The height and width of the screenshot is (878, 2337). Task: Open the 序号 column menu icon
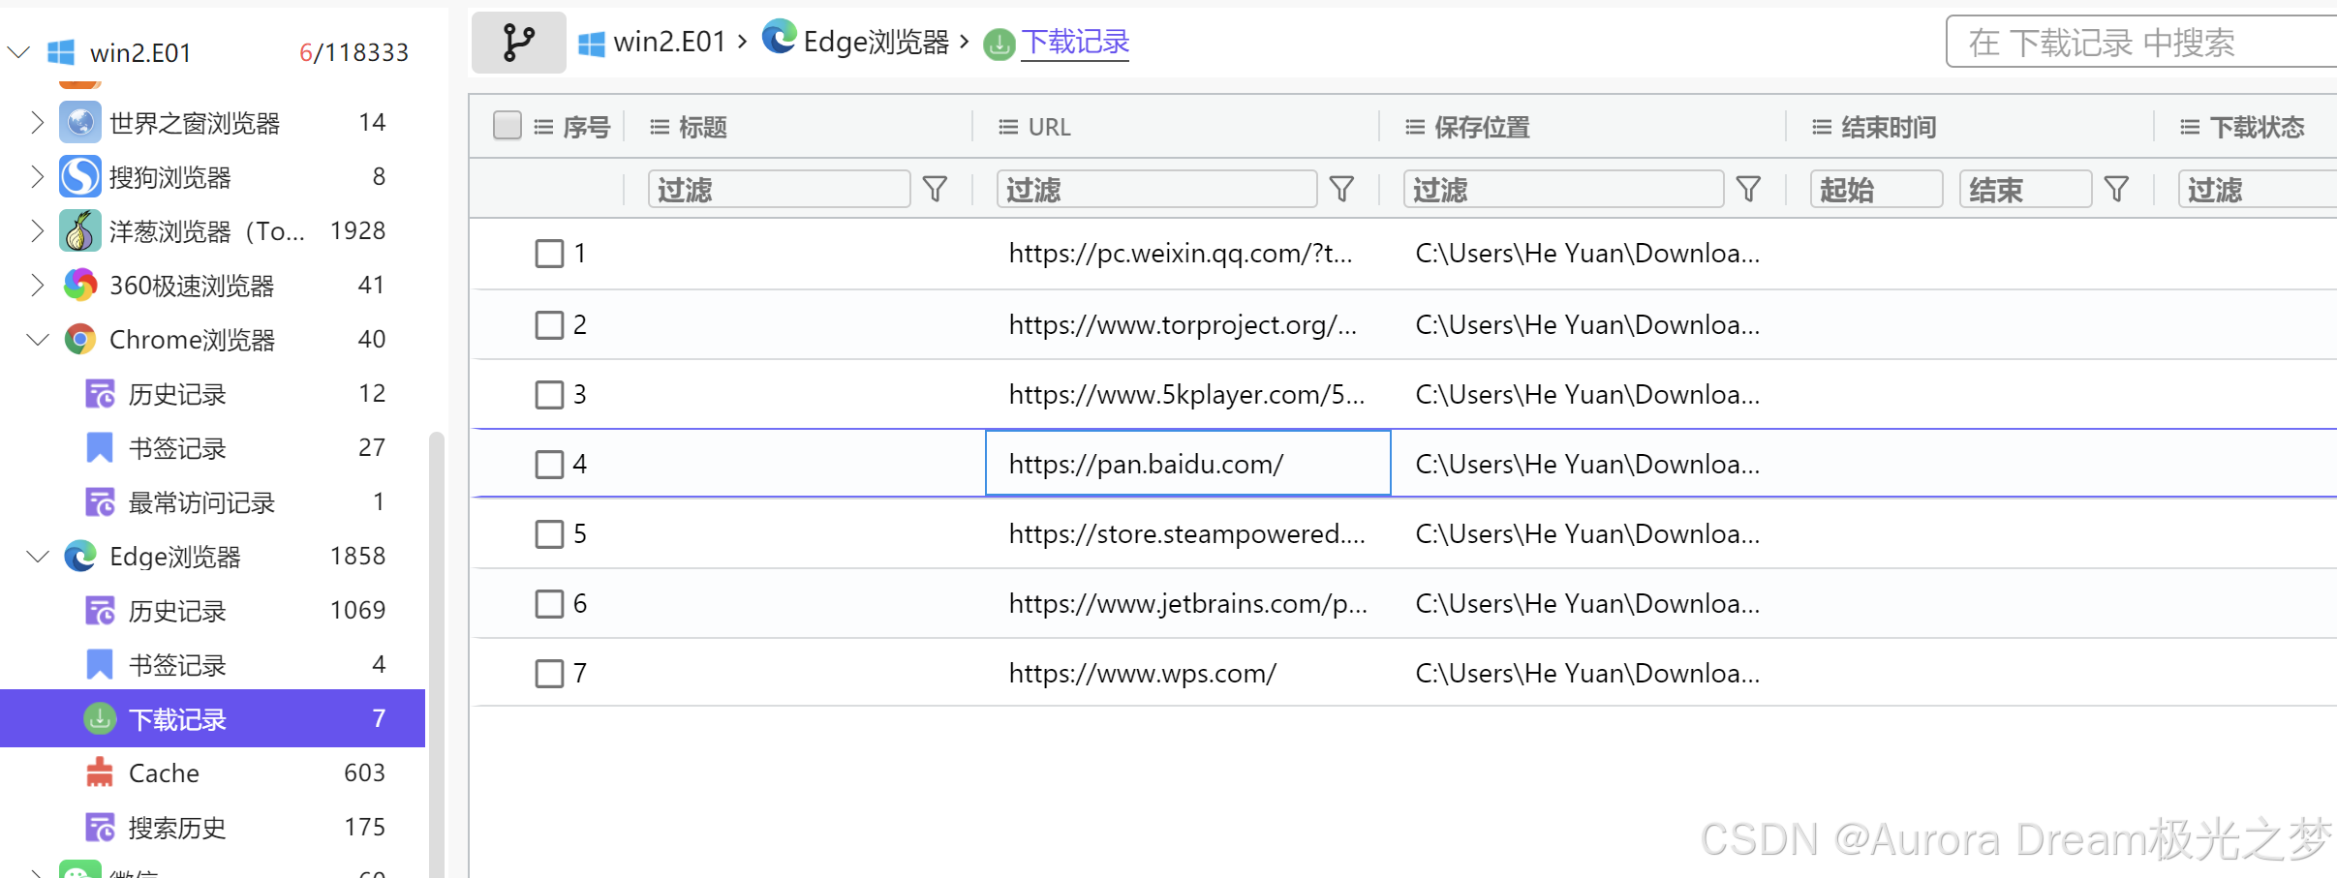click(543, 127)
